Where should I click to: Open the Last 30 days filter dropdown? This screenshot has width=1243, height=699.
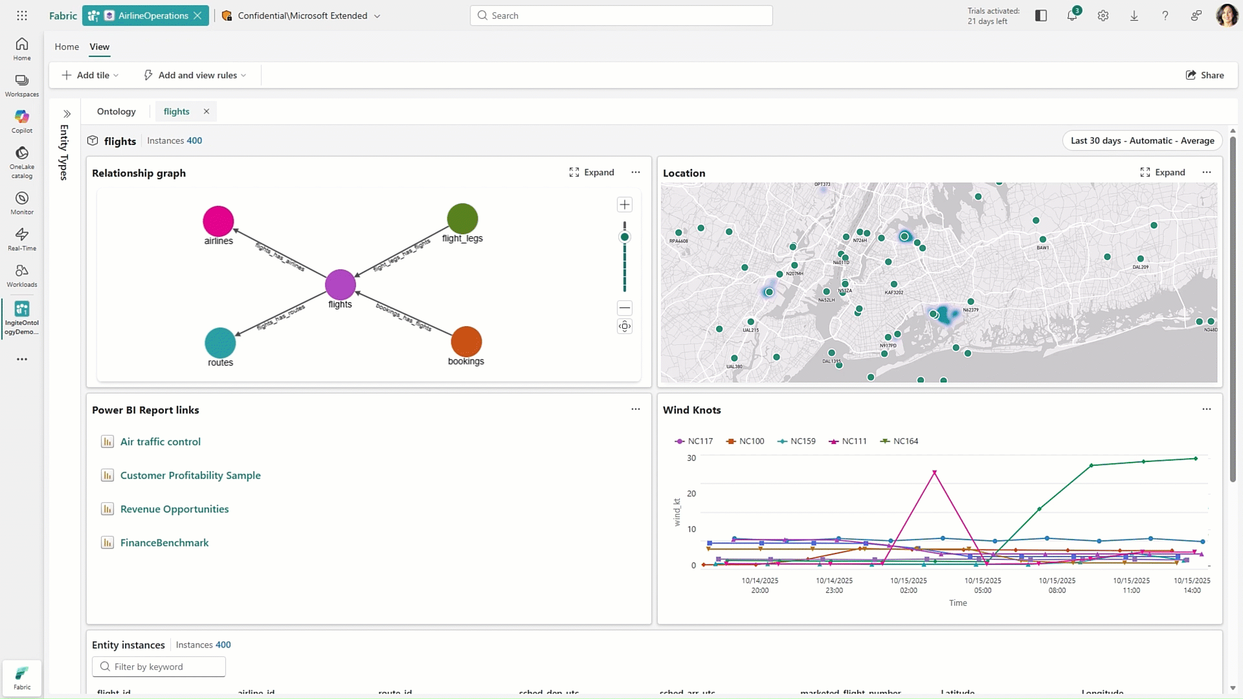click(x=1142, y=140)
